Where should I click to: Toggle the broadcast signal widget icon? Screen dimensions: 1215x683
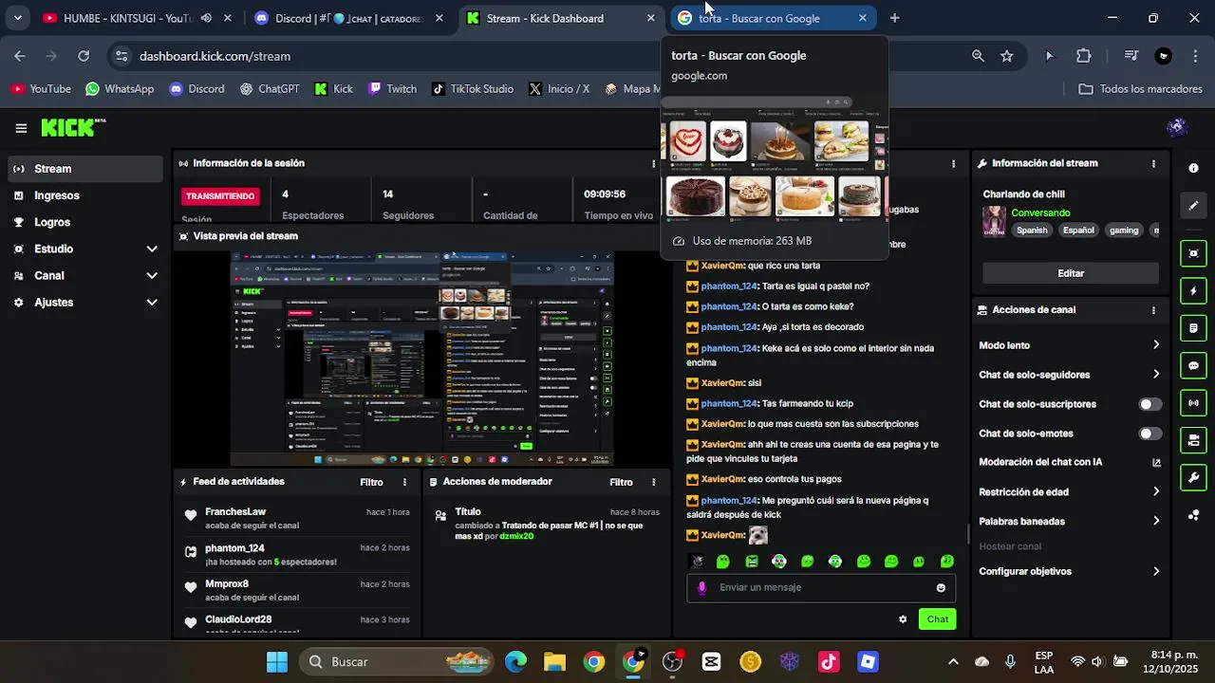1193,403
